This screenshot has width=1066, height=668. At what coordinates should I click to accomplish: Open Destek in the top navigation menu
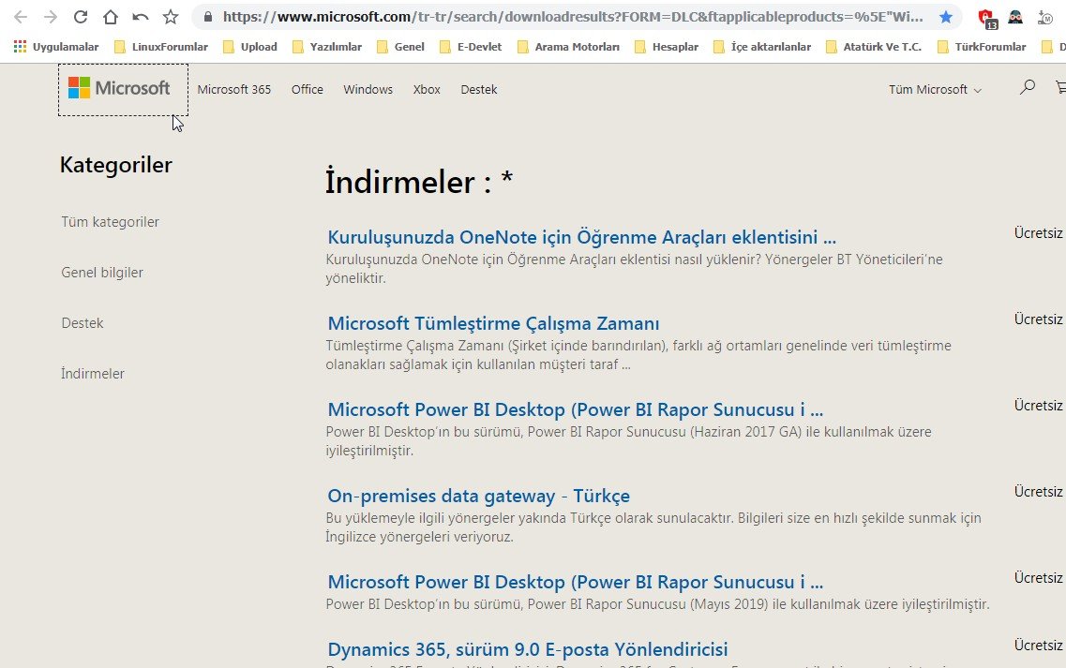(478, 89)
